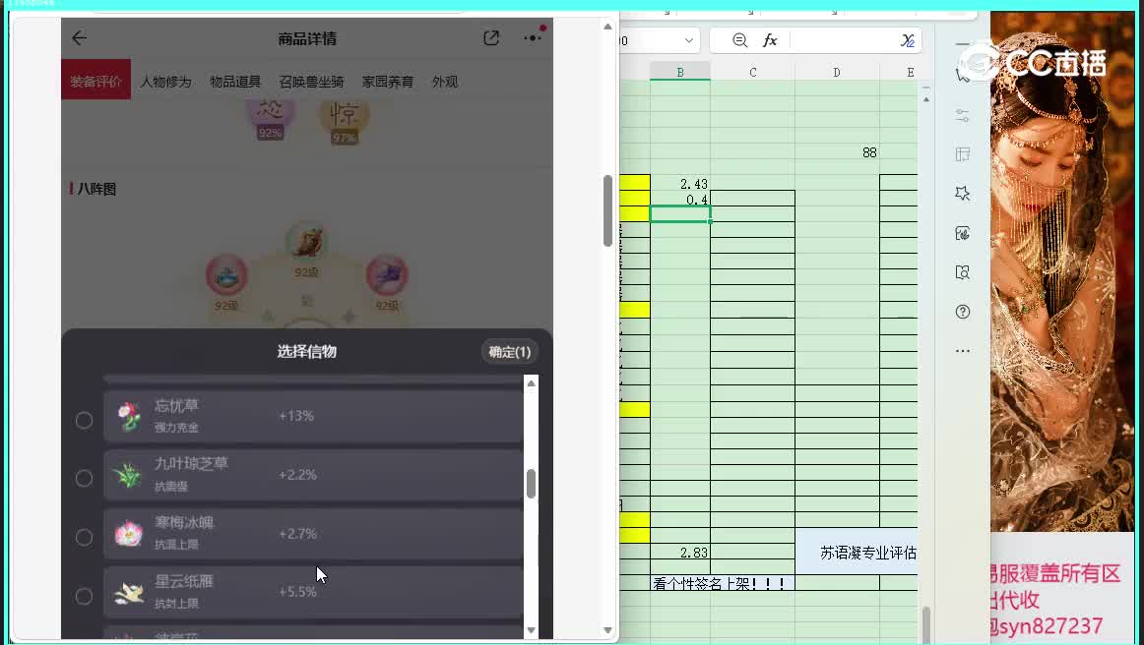
Task: Click the browser page vertical scrollbar thumb
Action: coord(607,211)
